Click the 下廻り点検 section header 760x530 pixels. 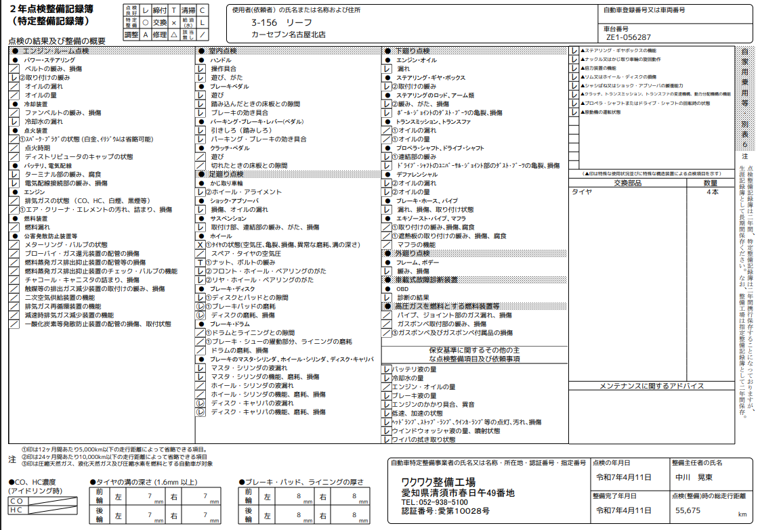475,51
